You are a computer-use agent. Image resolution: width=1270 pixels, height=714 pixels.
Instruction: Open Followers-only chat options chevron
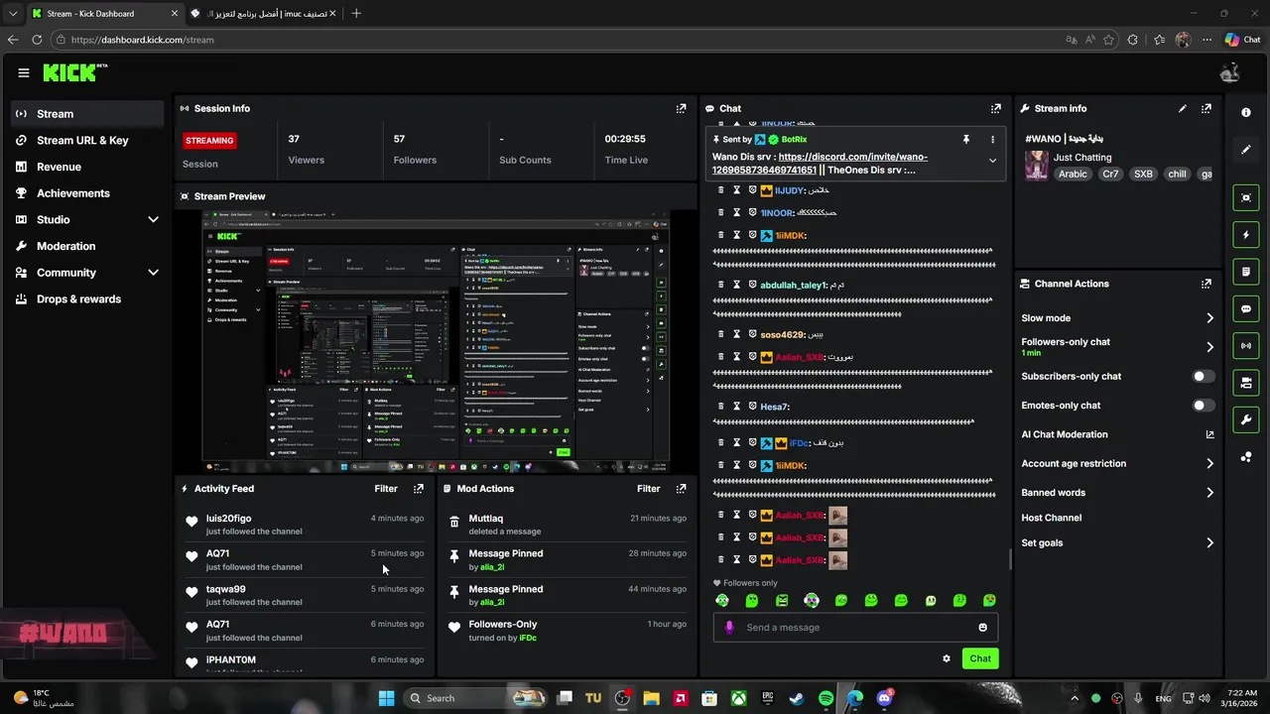pos(1209,347)
